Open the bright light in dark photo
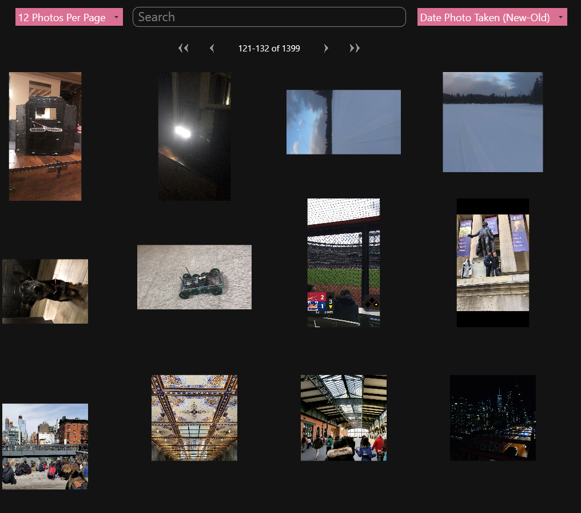The height and width of the screenshot is (513, 581). pyautogui.click(x=194, y=136)
